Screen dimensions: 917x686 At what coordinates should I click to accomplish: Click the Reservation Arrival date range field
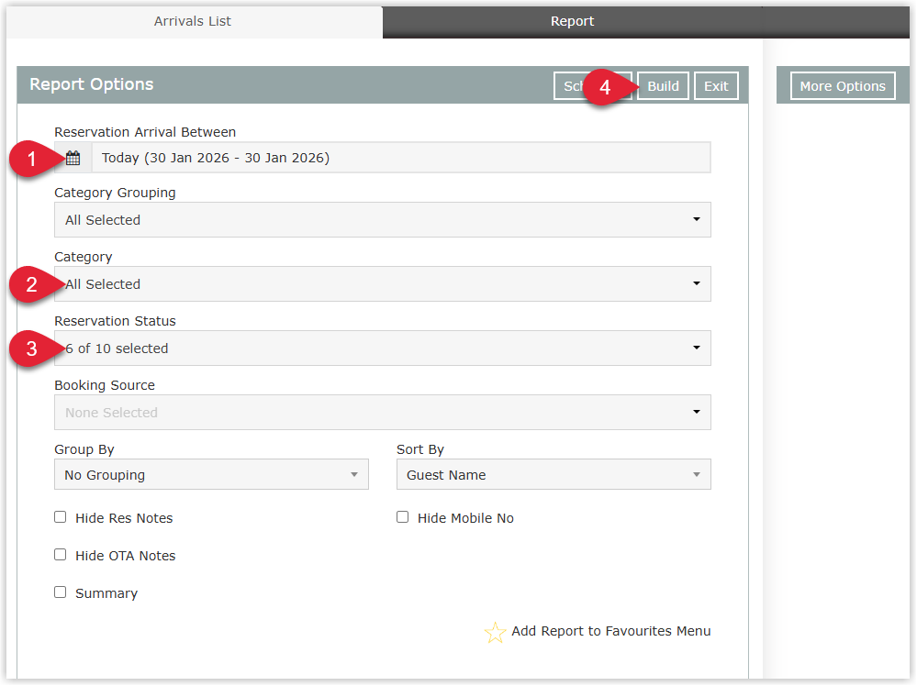click(401, 158)
